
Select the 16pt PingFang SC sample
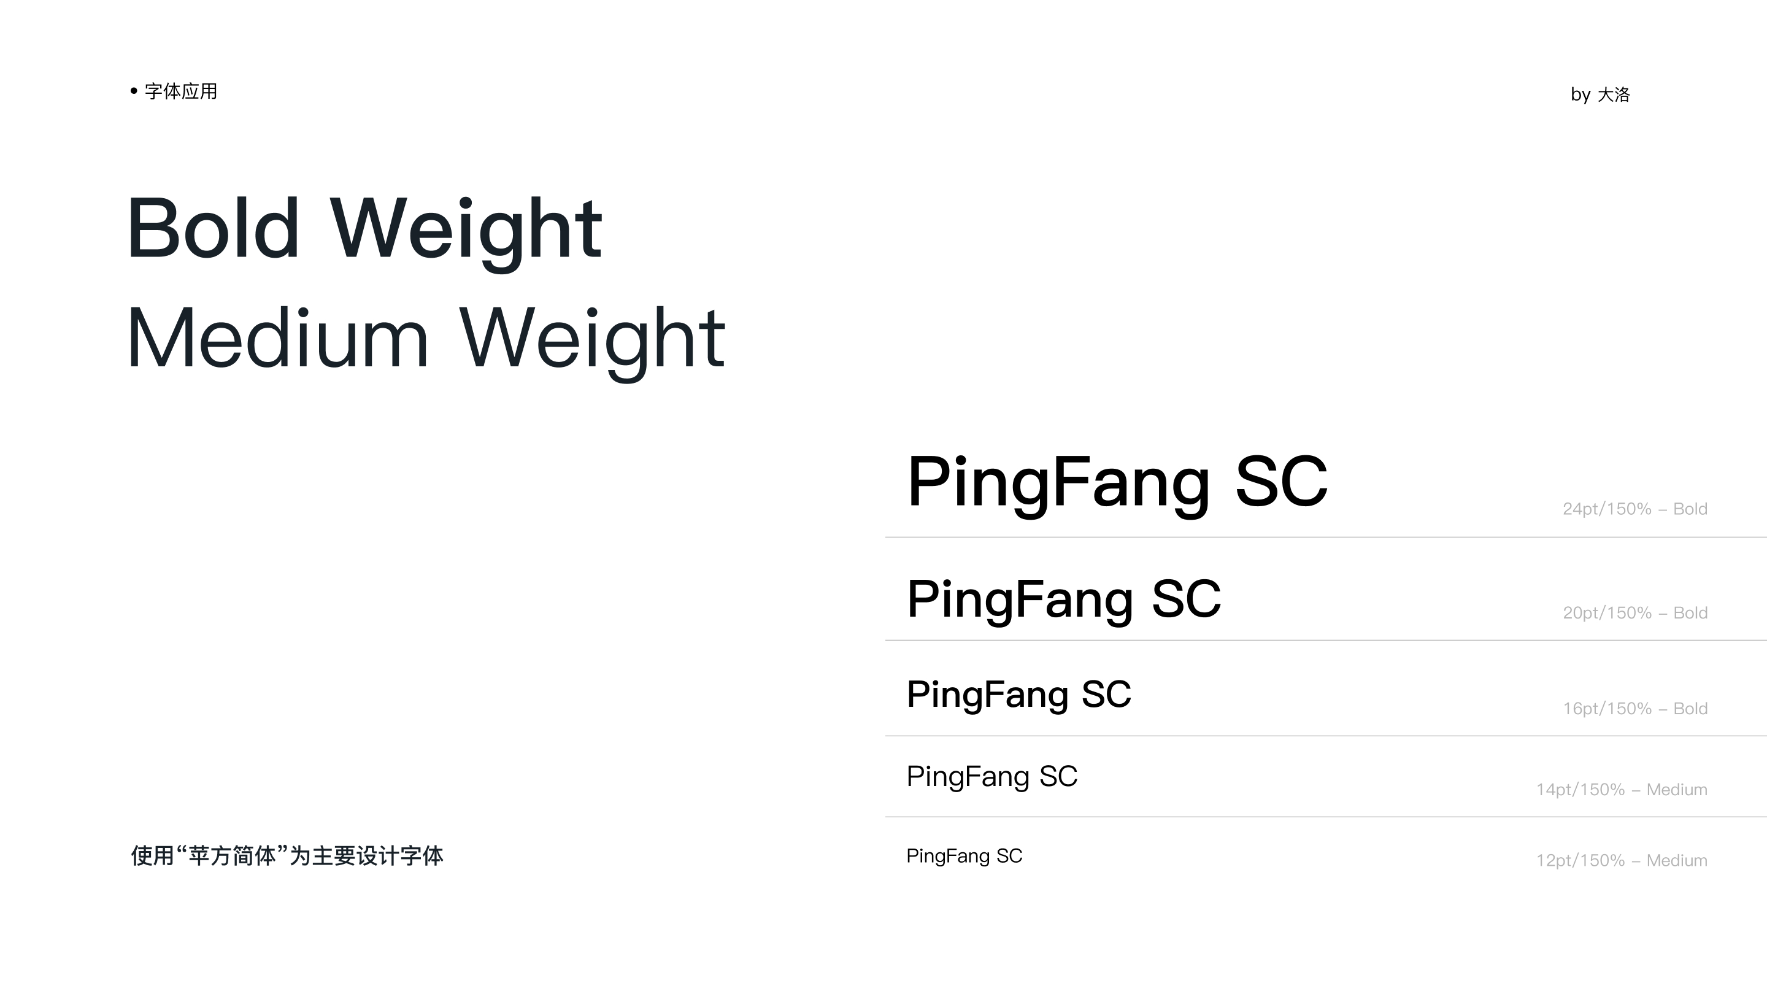tap(1018, 696)
